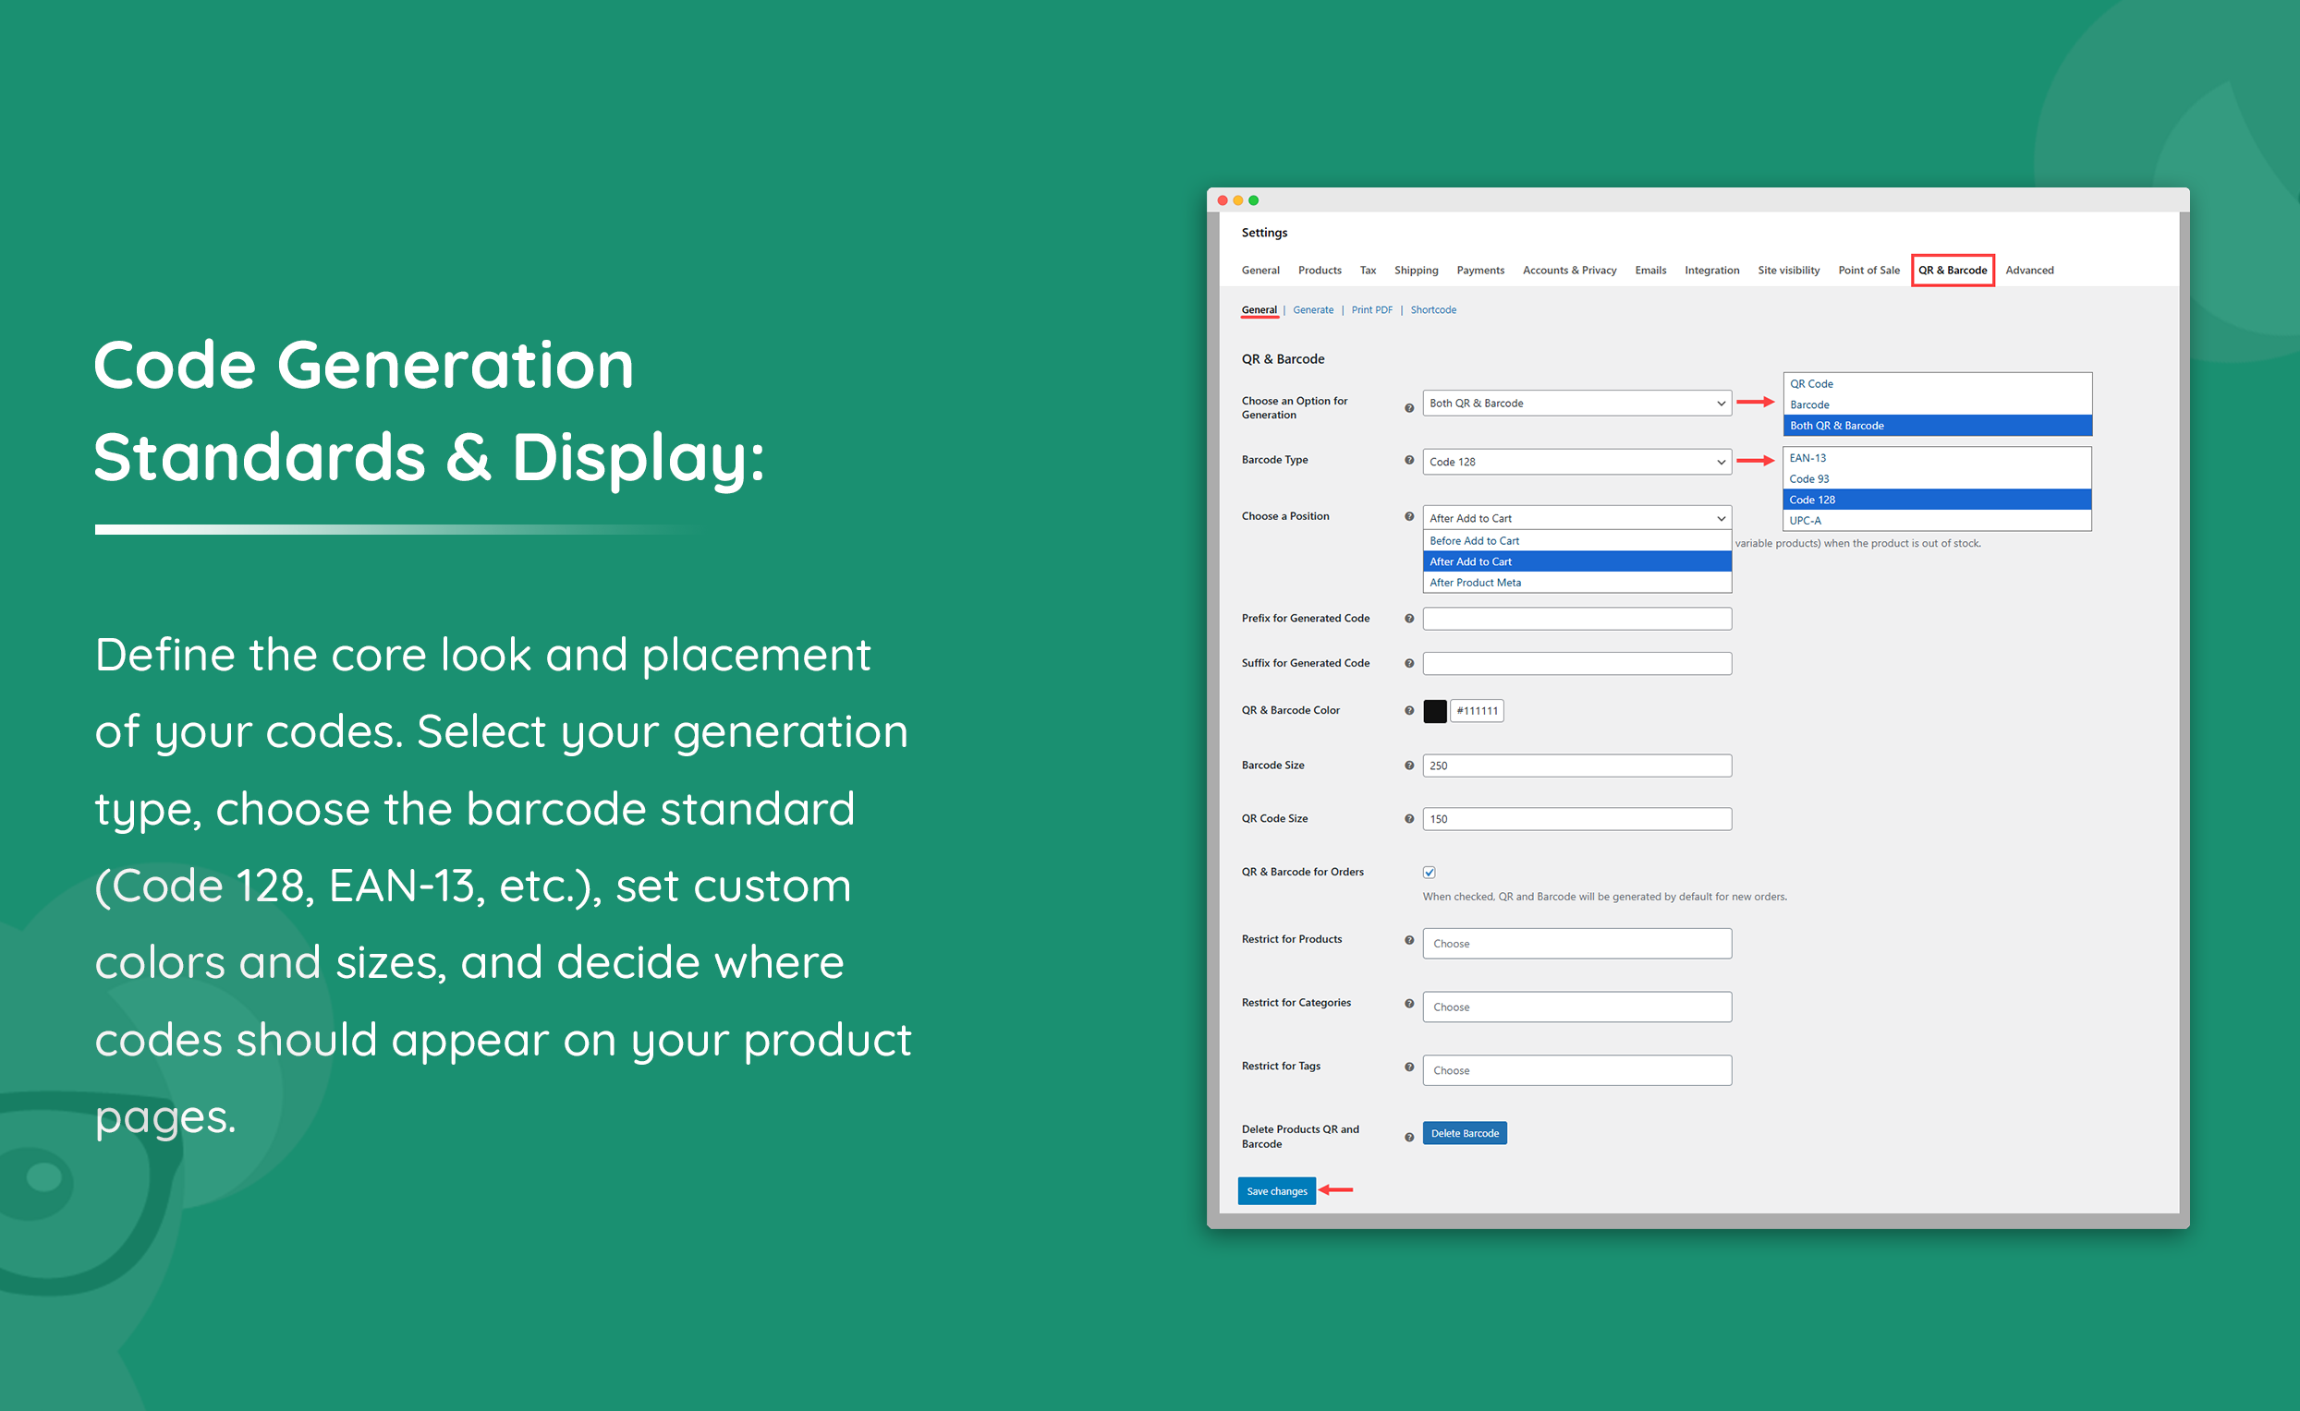
Task: Click help icon beside Delete Products QR and Barcode
Action: 1408,1137
